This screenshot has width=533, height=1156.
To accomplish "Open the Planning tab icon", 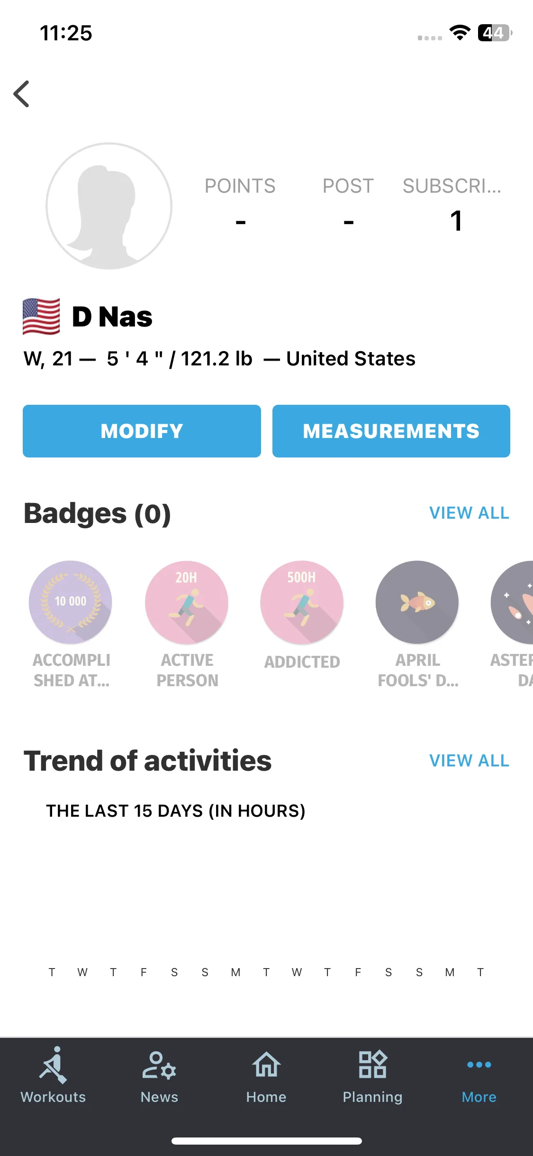I will pyautogui.click(x=373, y=1064).
